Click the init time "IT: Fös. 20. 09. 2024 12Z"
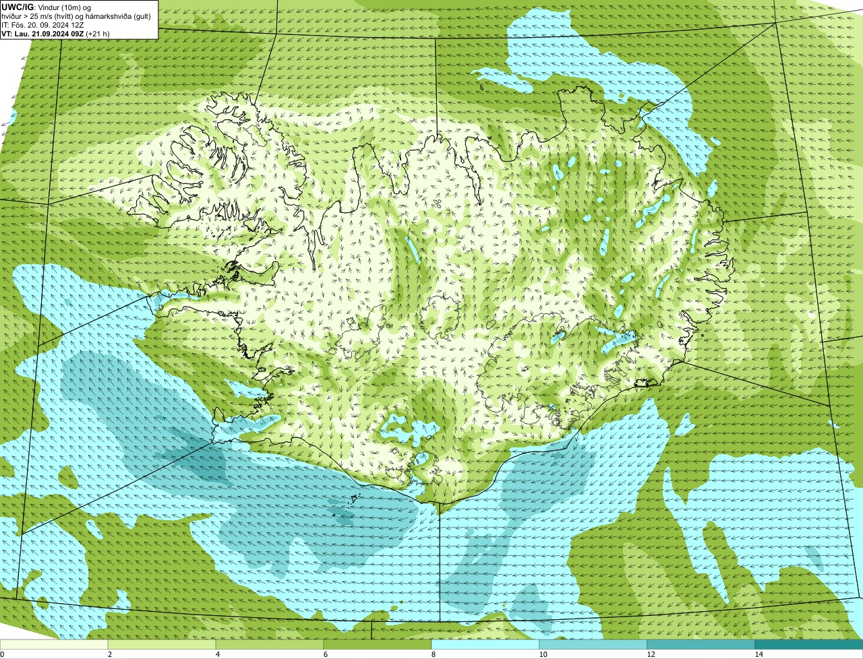Screen dimensions: 863x659 [44, 24]
